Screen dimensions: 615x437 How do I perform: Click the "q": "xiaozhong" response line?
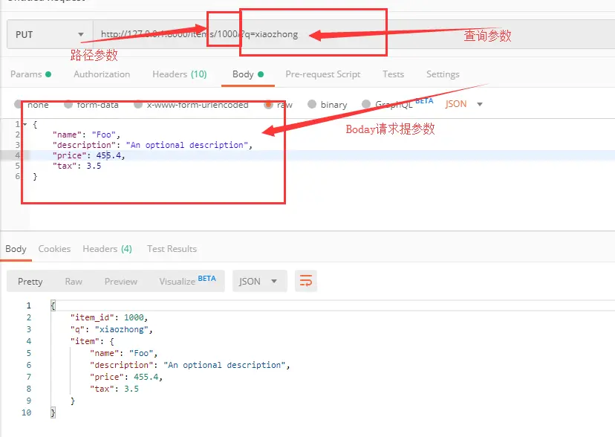pos(111,329)
